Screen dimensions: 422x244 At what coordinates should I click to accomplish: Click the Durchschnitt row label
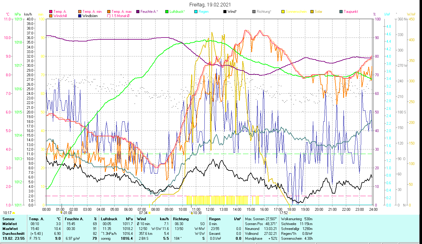point(12,233)
